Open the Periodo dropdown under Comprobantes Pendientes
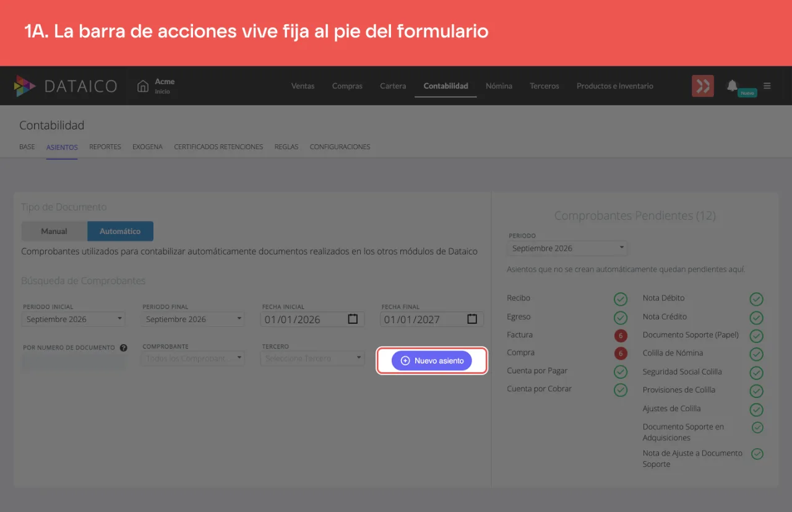 [567, 248]
